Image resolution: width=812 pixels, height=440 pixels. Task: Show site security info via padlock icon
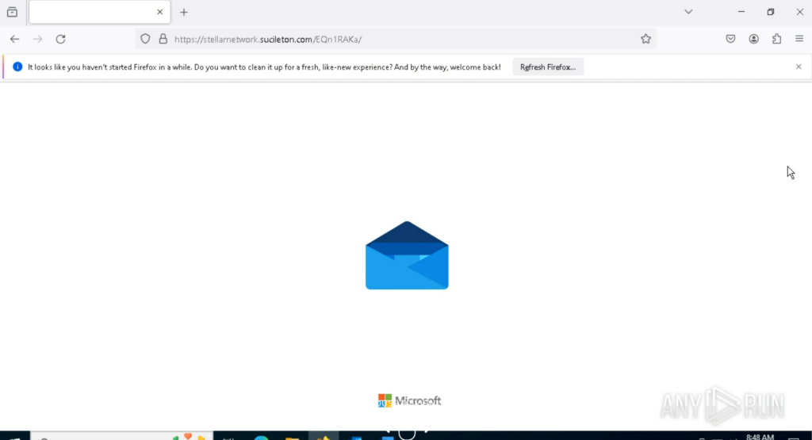(163, 39)
